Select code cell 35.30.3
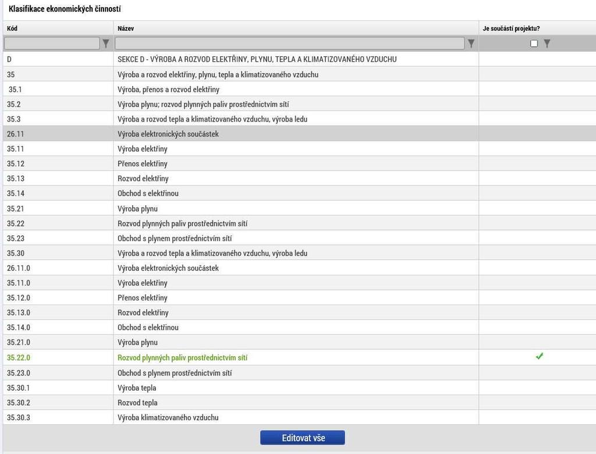The height and width of the screenshot is (454, 596). [x=18, y=417]
